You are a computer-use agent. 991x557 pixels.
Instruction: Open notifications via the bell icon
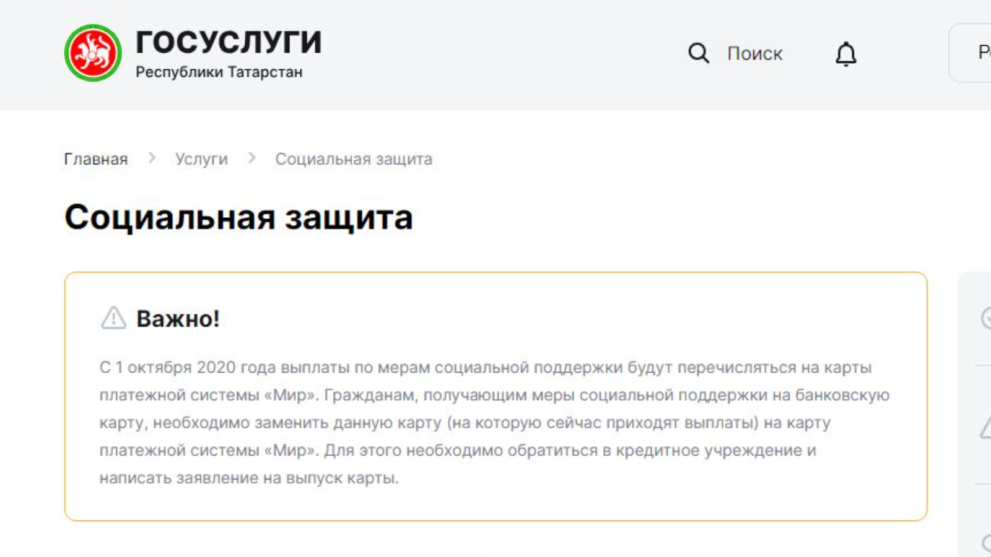pos(845,54)
